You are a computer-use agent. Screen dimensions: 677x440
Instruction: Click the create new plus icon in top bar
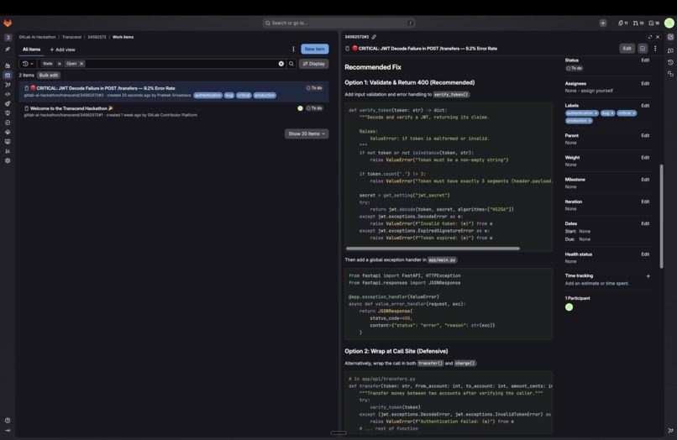point(603,23)
